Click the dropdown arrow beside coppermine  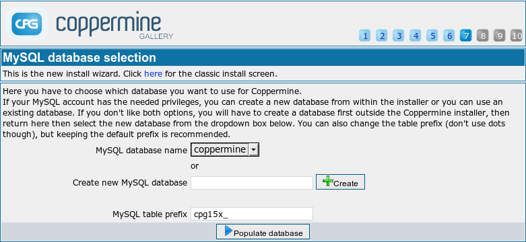[254, 151]
